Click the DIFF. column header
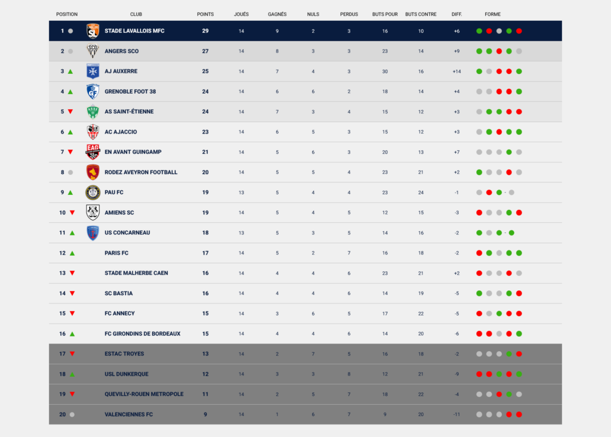The image size is (611, 437). (x=456, y=14)
